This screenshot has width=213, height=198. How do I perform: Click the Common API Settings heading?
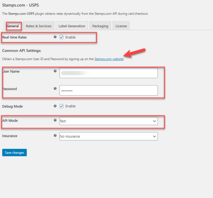click(x=22, y=51)
